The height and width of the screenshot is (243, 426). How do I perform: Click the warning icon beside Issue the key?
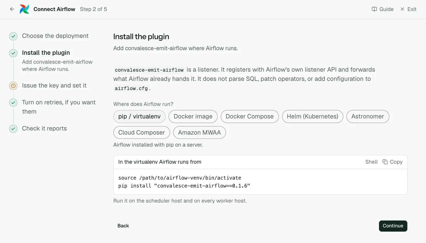click(13, 86)
